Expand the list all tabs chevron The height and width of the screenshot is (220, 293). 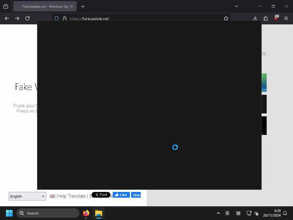(x=236, y=6)
